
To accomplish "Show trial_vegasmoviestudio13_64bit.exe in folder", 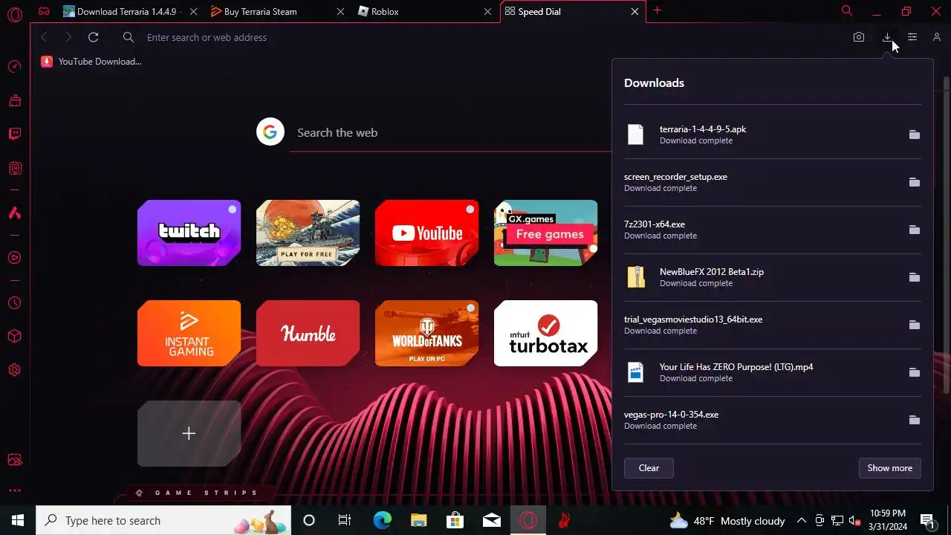I will (x=915, y=325).
